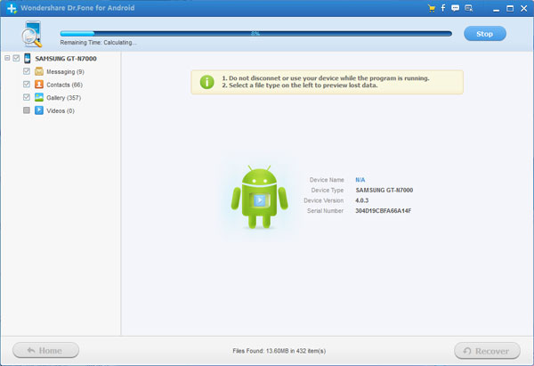This screenshot has width=534, height=366.
Task: Click the Recover button
Action: pos(487,351)
